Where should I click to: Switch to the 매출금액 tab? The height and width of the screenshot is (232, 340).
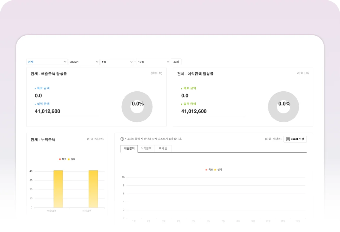(129, 148)
